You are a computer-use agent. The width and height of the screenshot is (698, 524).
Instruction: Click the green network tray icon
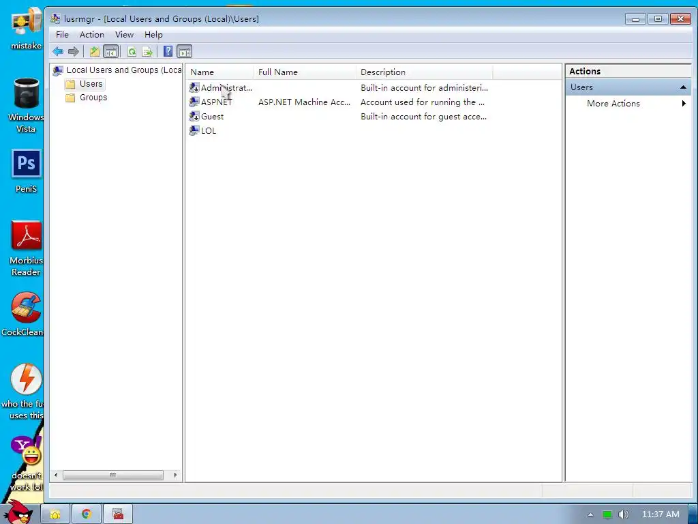pos(607,514)
